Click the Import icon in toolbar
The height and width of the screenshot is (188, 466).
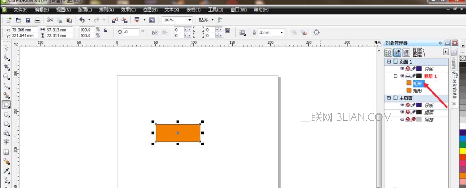point(115,20)
